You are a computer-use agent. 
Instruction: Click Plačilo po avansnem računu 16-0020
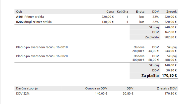(42, 56)
